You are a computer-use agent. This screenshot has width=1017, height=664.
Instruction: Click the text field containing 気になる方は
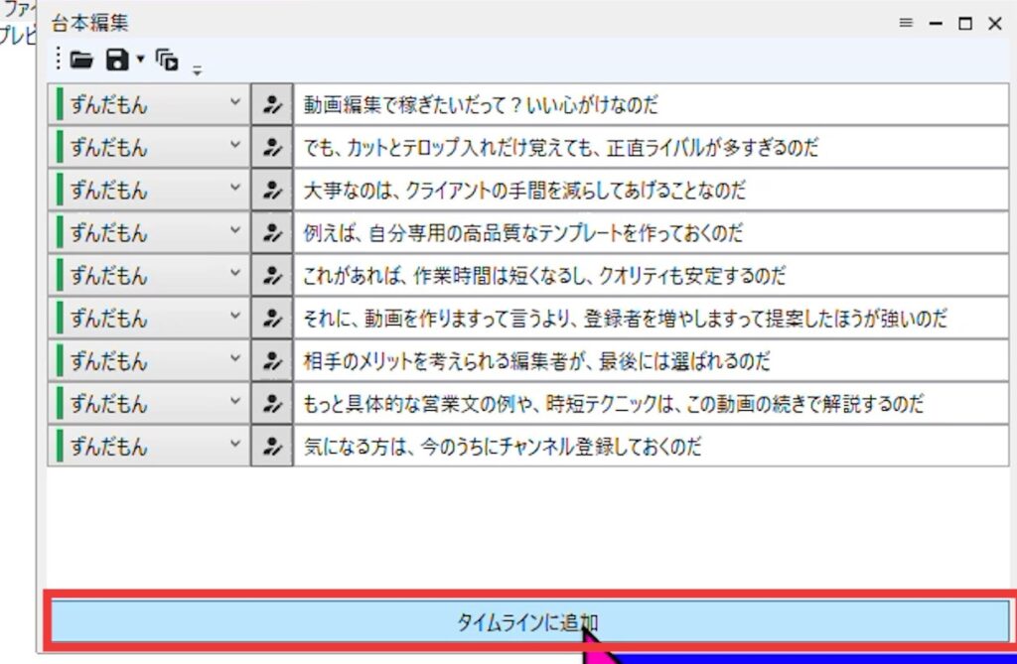click(651, 447)
